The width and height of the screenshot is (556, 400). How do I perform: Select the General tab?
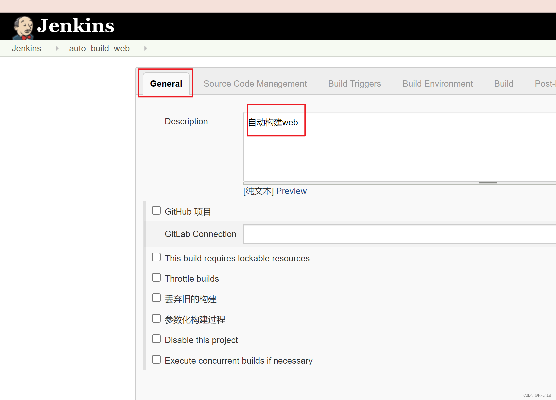[x=166, y=84]
